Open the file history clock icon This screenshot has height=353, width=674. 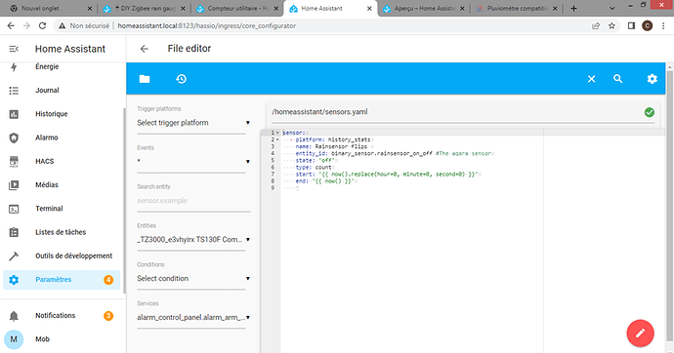pos(181,79)
